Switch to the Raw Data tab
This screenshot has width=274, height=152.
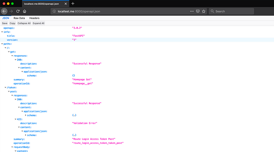(x=19, y=18)
